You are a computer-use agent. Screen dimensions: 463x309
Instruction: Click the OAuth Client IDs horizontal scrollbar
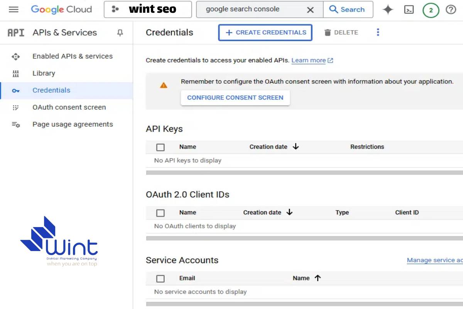304,238
